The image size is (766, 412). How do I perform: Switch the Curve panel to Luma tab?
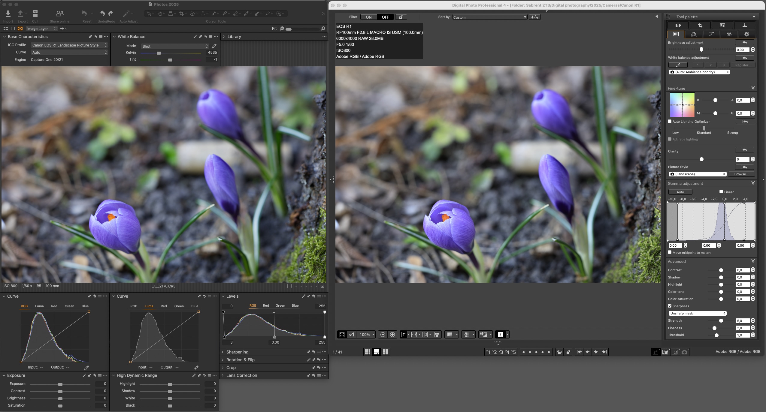(x=39, y=306)
